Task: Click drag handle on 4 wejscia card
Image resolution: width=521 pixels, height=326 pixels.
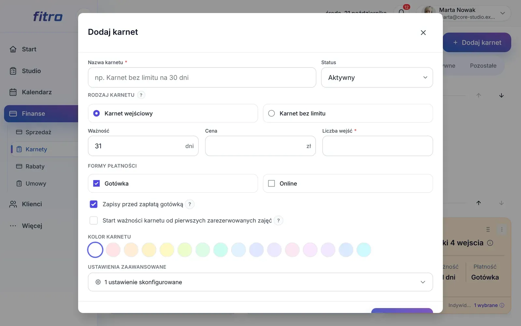Action: tap(488, 230)
